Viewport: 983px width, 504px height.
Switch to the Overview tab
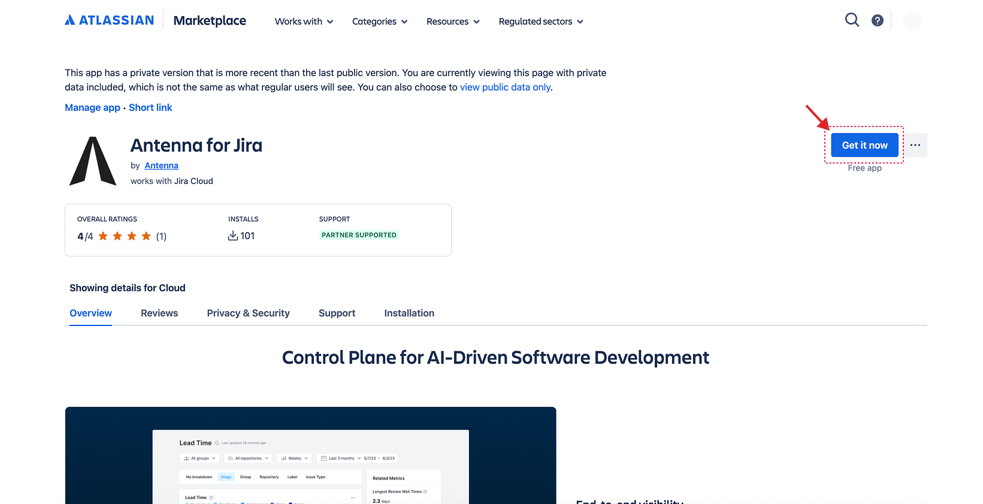click(90, 313)
